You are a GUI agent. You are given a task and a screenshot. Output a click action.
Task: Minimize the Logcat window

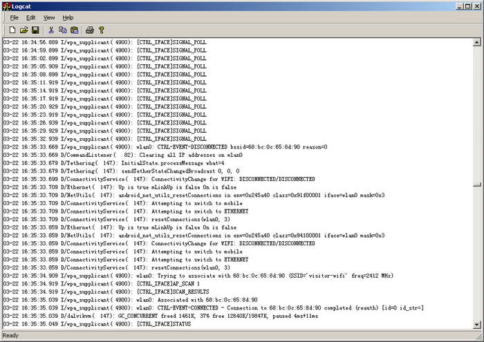click(459, 6)
